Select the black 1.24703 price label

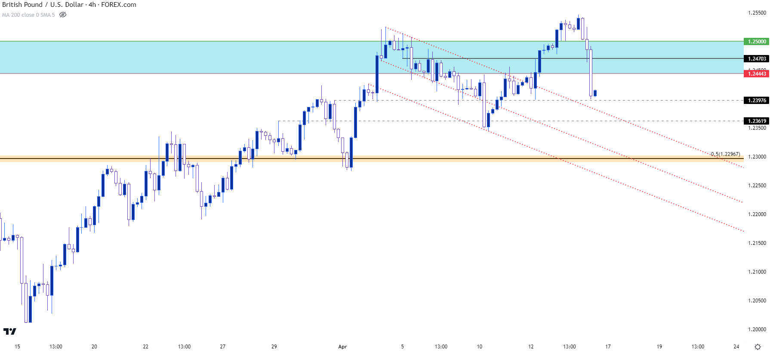point(756,59)
